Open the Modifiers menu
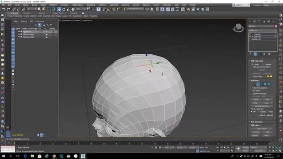The width and height of the screenshot is (283, 159). [53, 5]
